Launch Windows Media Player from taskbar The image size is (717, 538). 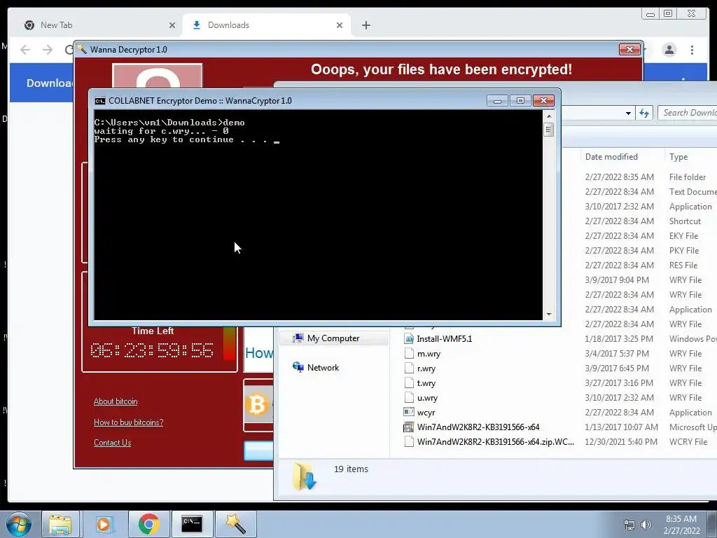104,524
